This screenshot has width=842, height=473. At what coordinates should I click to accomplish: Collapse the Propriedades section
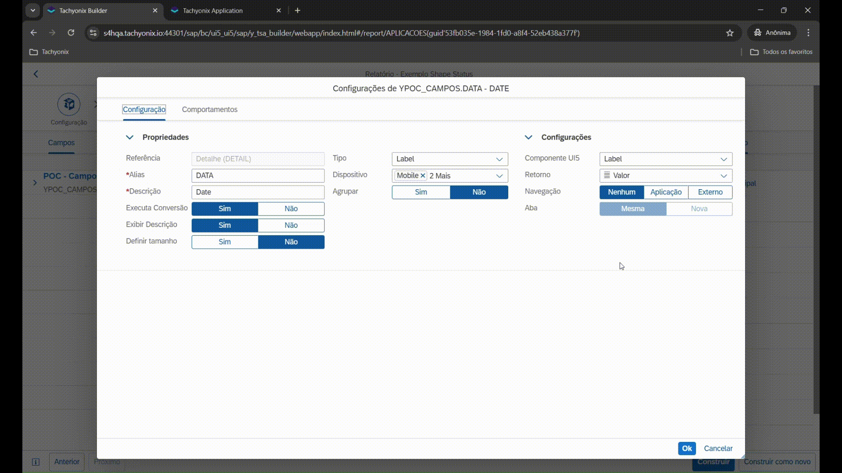click(130, 138)
